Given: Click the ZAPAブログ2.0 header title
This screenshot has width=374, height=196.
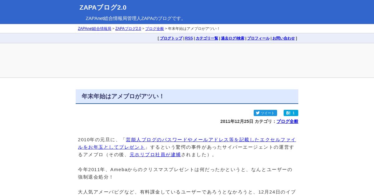Looking at the screenshot, I should [103, 7].
